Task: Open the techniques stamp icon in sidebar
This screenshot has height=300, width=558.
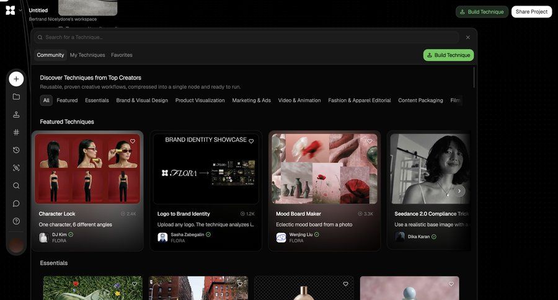Action: [16, 115]
